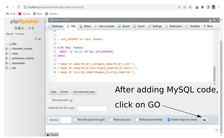Click the Format button
Viewport: 224px width, 138px height.
coord(64,92)
